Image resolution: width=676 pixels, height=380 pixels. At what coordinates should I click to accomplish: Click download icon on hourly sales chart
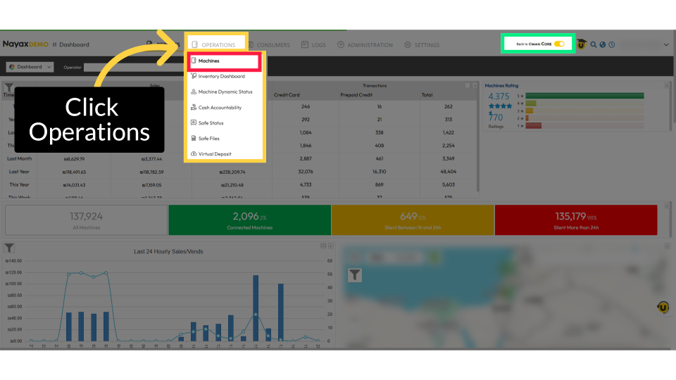coord(331,246)
